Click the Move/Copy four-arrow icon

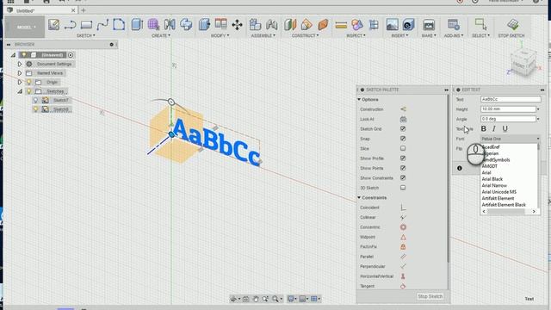pyautogui.click(x=238, y=25)
